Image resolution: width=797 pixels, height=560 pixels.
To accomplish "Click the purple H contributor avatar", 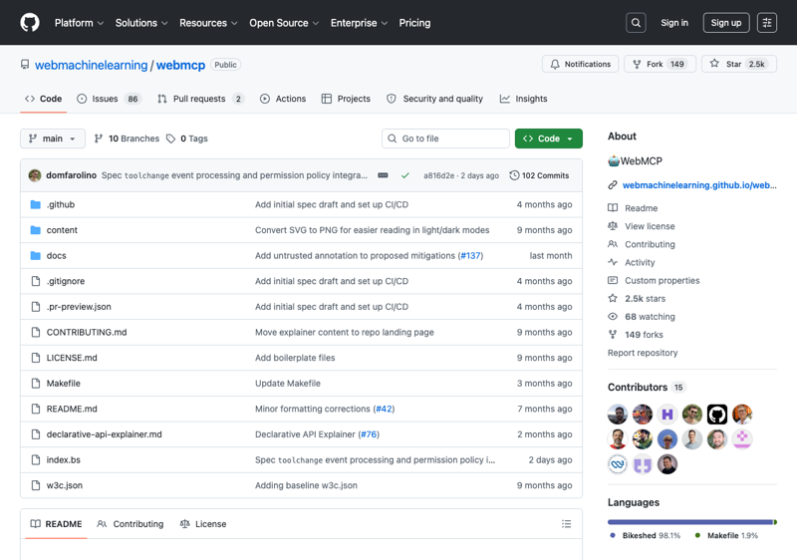I will 667,415.
